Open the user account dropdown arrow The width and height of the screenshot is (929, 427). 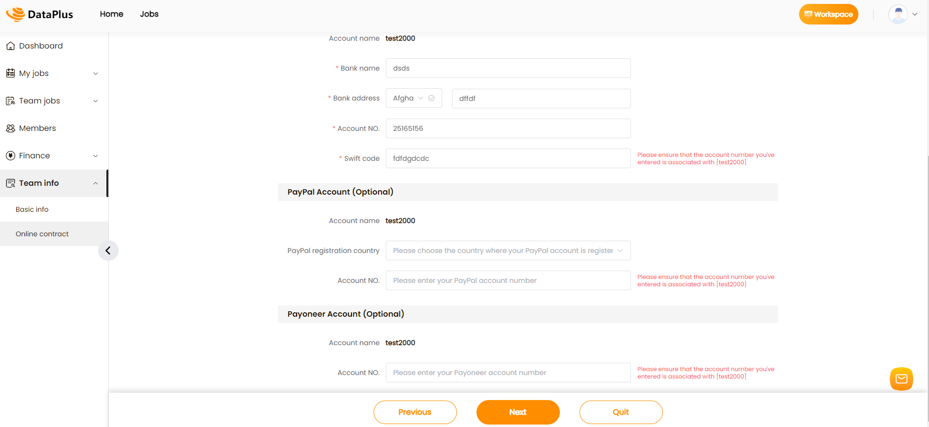(x=915, y=14)
